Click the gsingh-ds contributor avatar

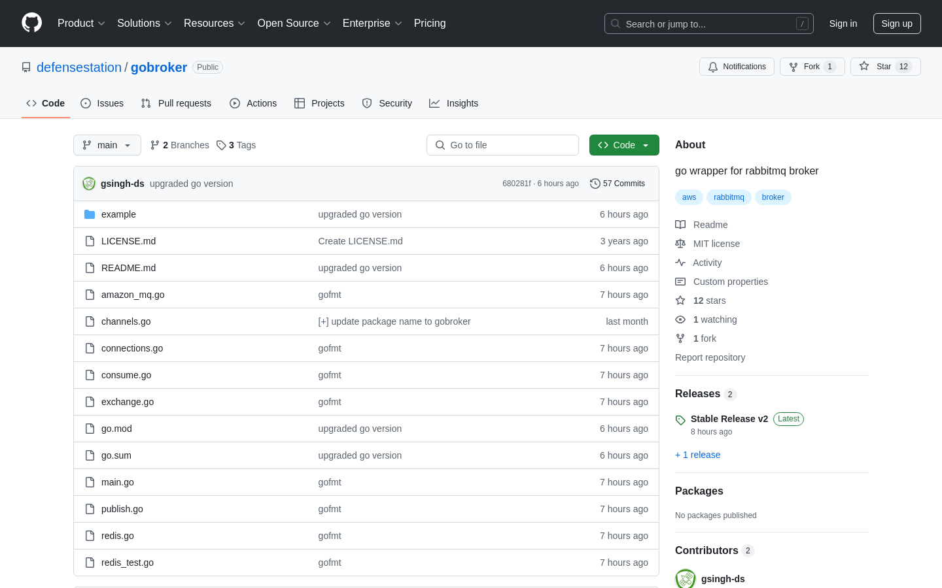tap(686, 579)
